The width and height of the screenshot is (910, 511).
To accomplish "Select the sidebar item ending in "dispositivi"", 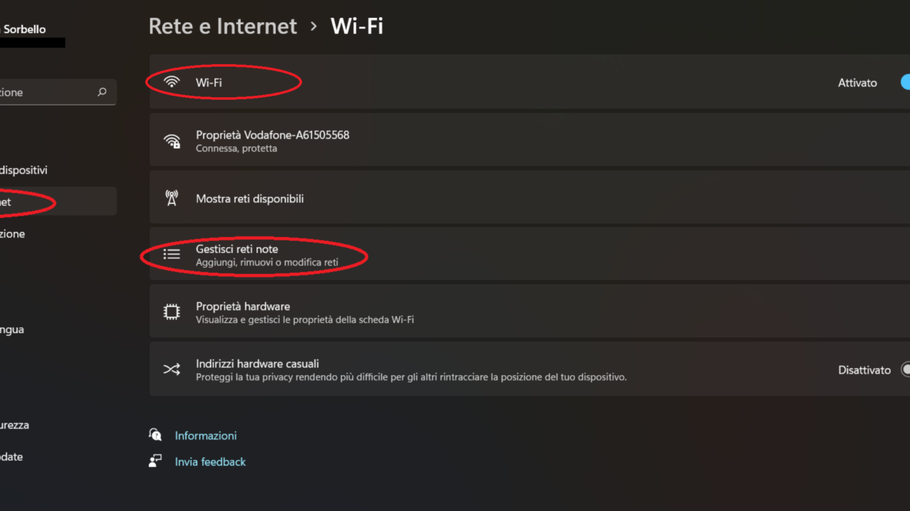I will 23,170.
